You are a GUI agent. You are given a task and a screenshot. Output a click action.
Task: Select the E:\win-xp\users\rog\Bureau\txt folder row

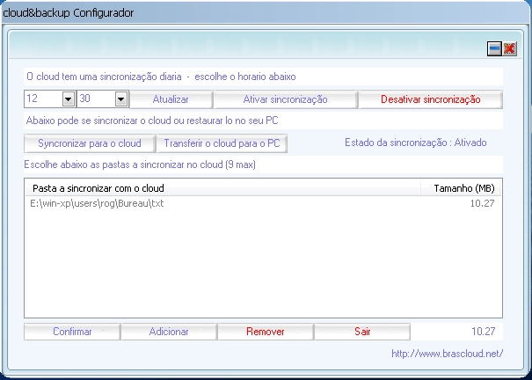263,203
